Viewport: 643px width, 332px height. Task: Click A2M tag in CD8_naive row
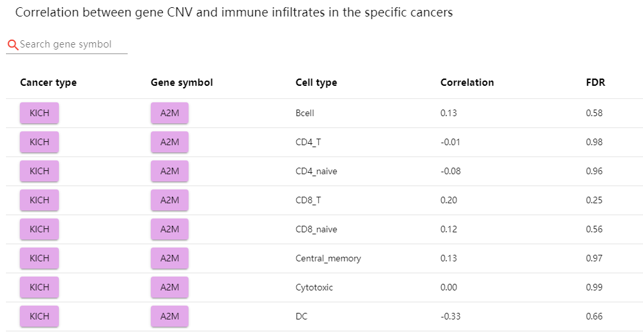pos(170,229)
